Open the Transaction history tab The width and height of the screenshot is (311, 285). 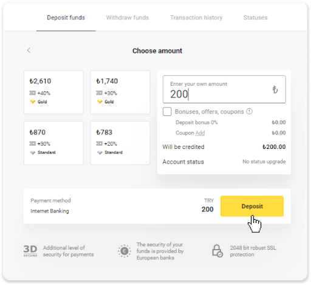pos(196,18)
